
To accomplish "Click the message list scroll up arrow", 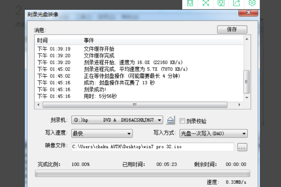I will point(247,39).
